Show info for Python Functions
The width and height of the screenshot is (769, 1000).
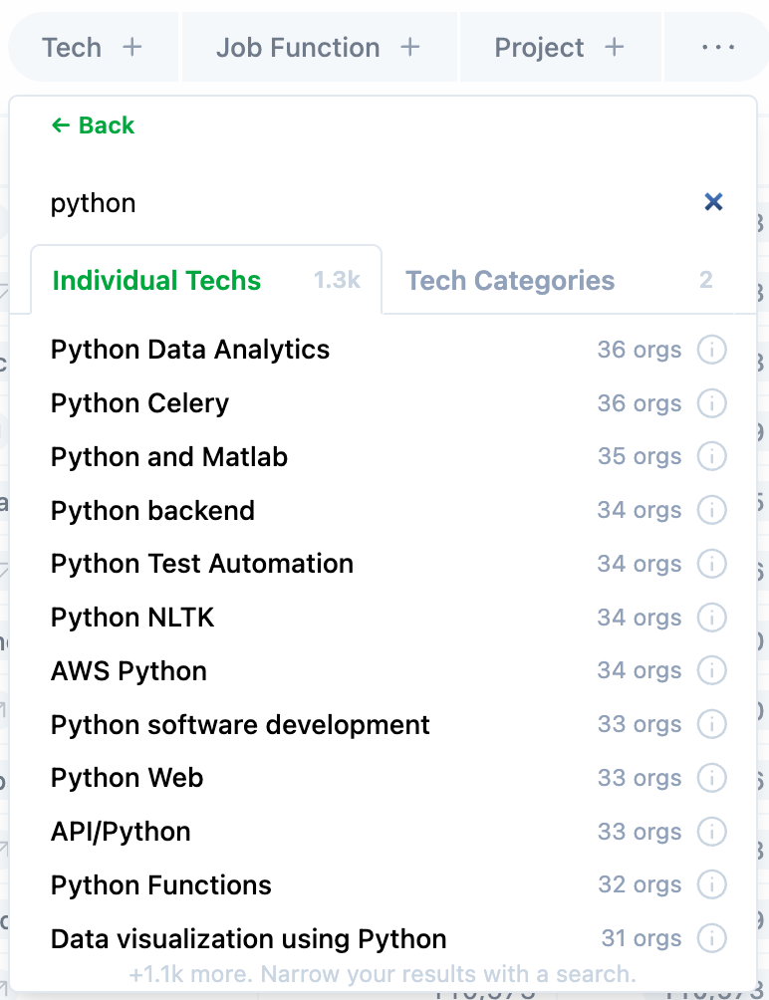(x=711, y=885)
